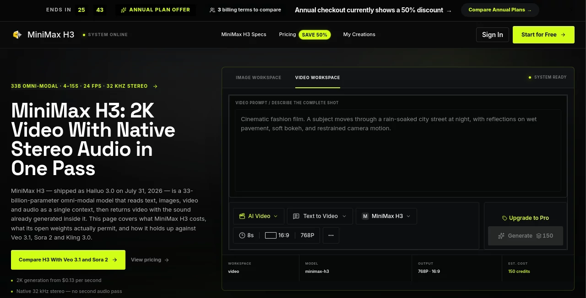Click the 3 billing terms to compare text
Screen dimensions: 586x298
pos(250,10)
